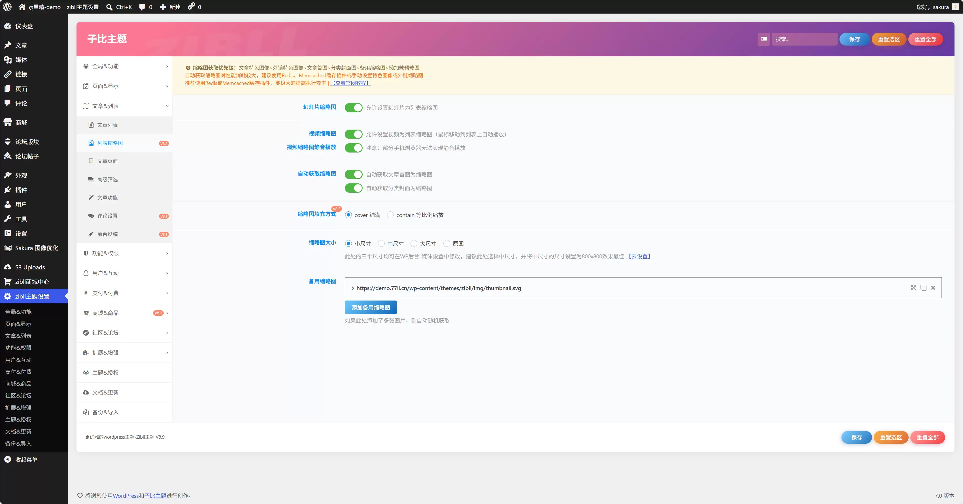The width and height of the screenshot is (963, 504).
Task: Open 文章页面 sub-tab
Action: click(124, 161)
